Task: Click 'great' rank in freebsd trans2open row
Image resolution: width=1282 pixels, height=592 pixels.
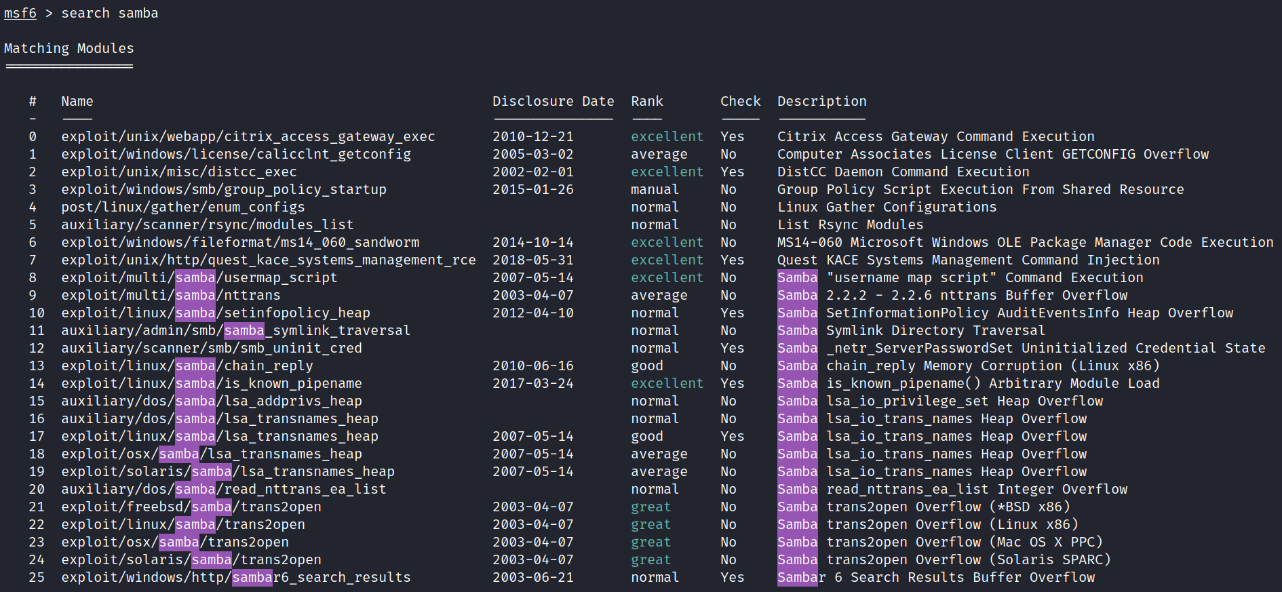Action: 651,507
